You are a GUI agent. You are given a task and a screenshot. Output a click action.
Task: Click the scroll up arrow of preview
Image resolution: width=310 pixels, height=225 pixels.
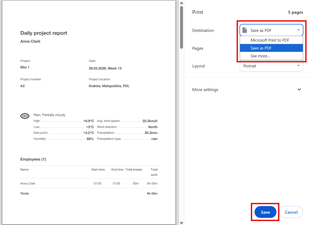181,3
